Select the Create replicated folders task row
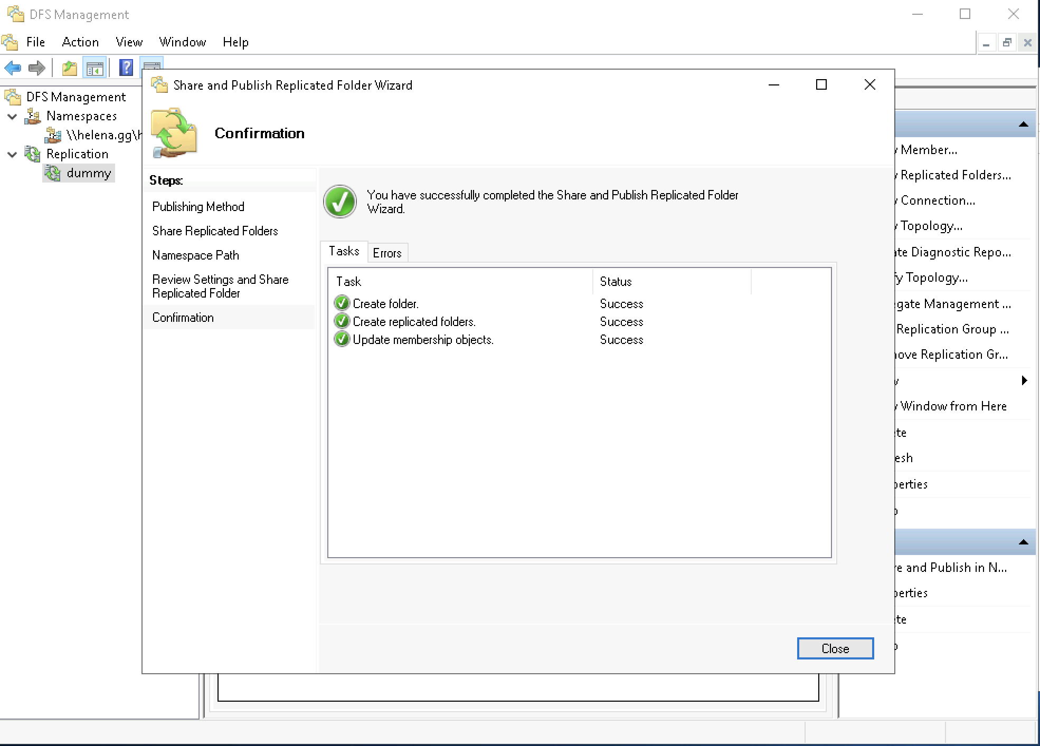1040x746 pixels. [x=414, y=322]
